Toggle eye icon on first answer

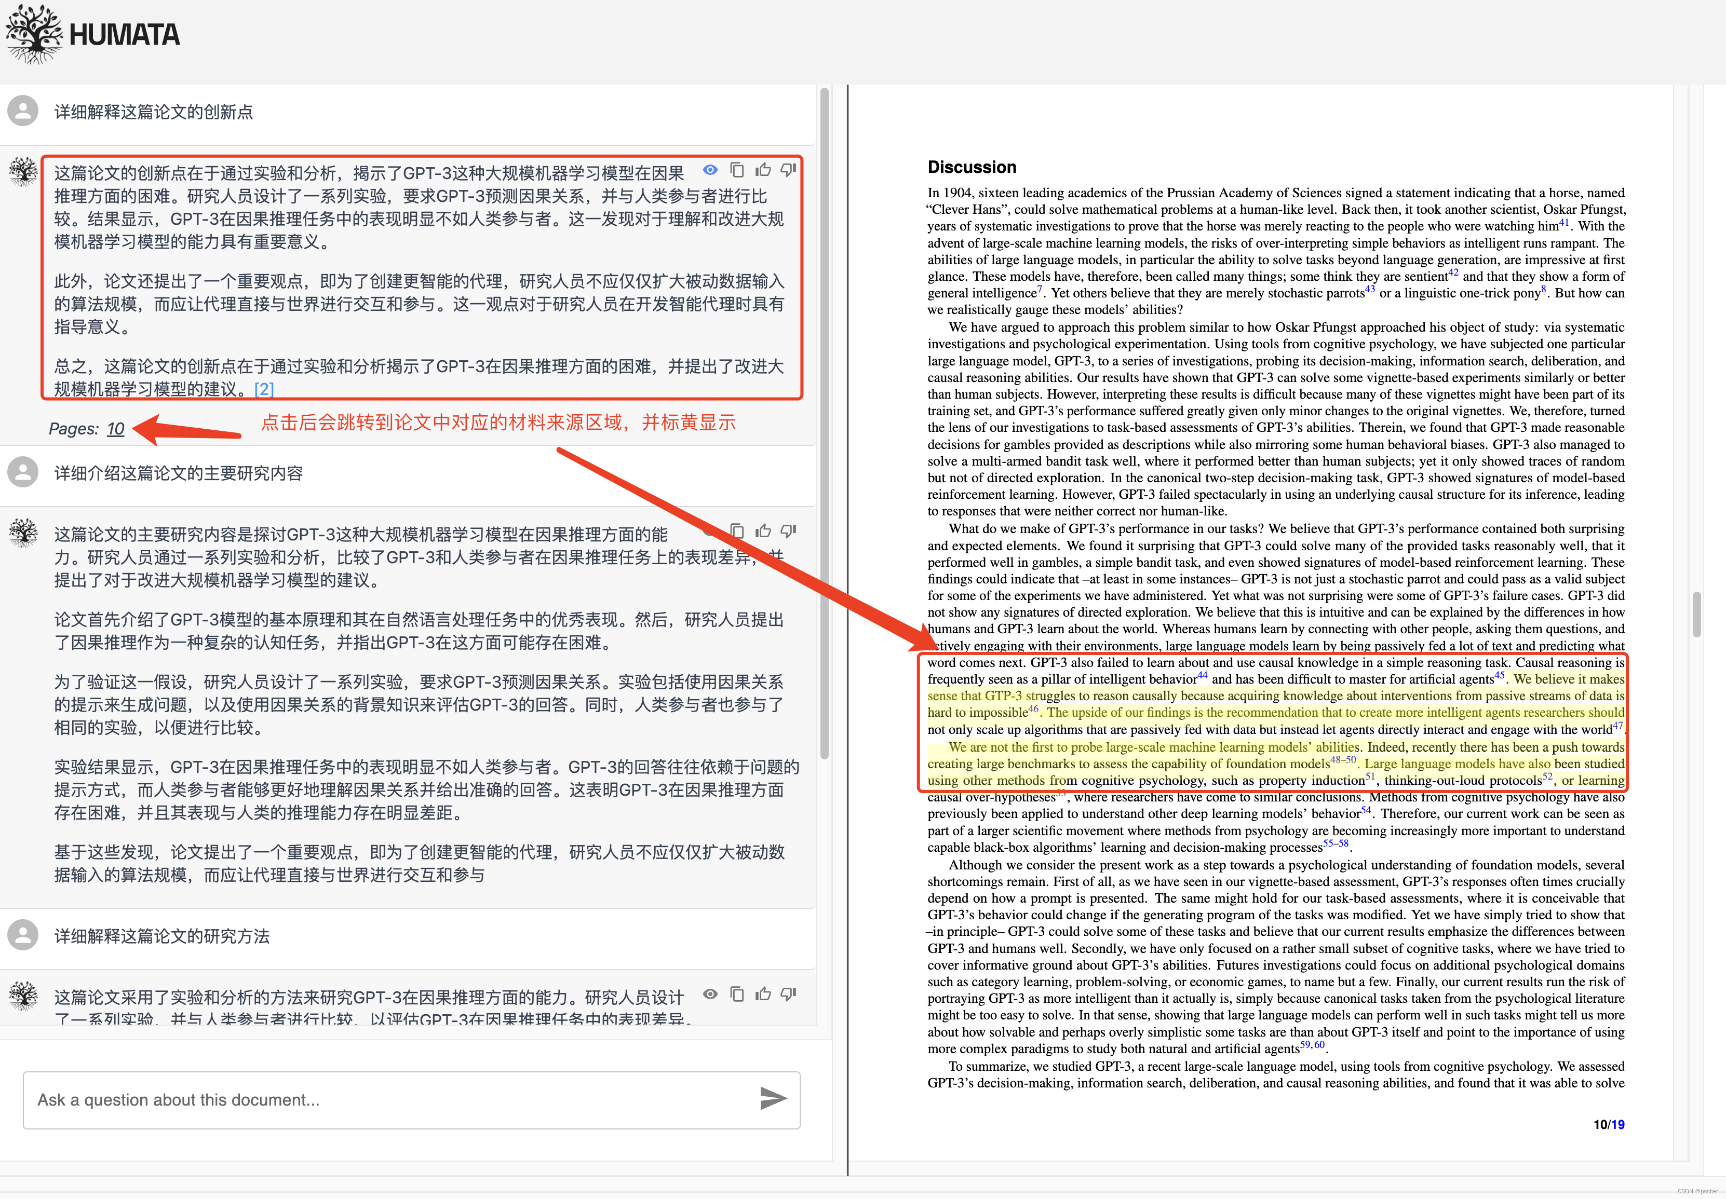(x=710, y=171)
